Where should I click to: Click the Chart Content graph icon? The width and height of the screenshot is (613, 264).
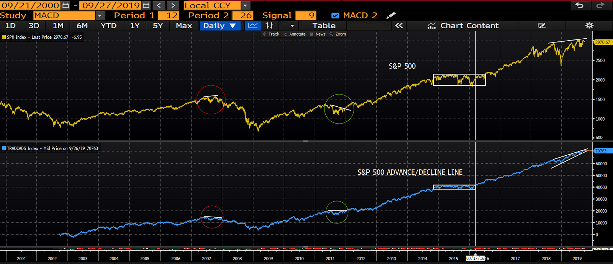coord(432,26)
